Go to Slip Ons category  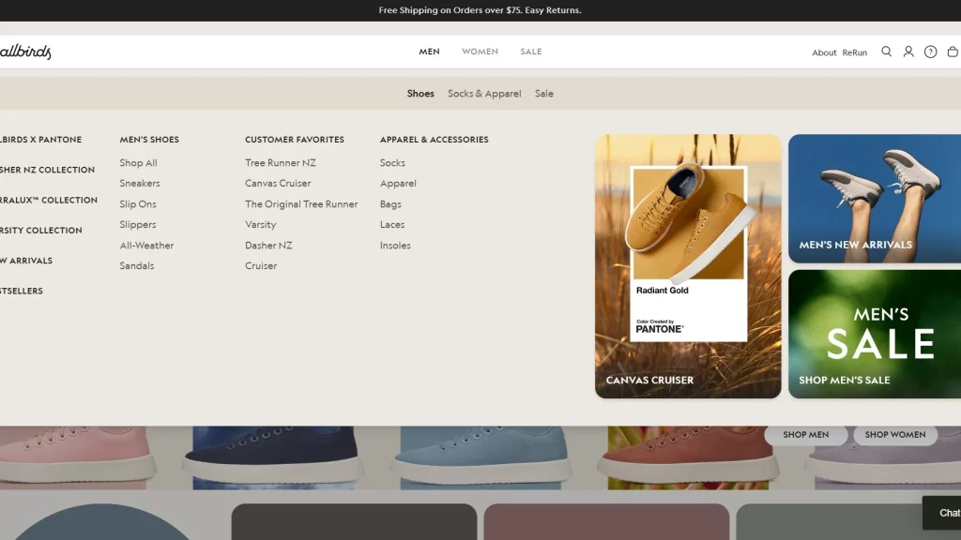pos(138,203)
